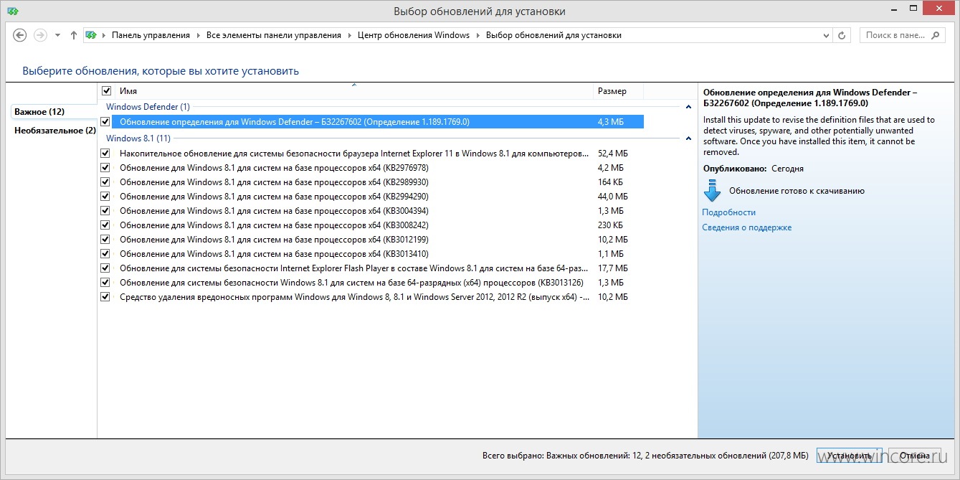Select the Важное (12) tab
This screenshot has height=480, width=960.
click(54, 112)
